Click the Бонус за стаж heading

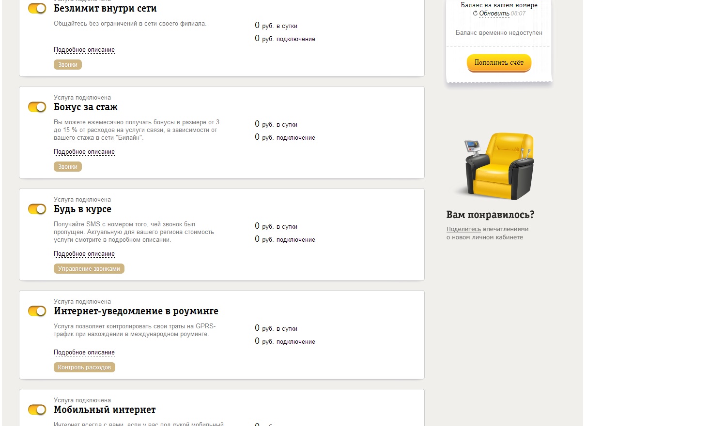point(86,107)
